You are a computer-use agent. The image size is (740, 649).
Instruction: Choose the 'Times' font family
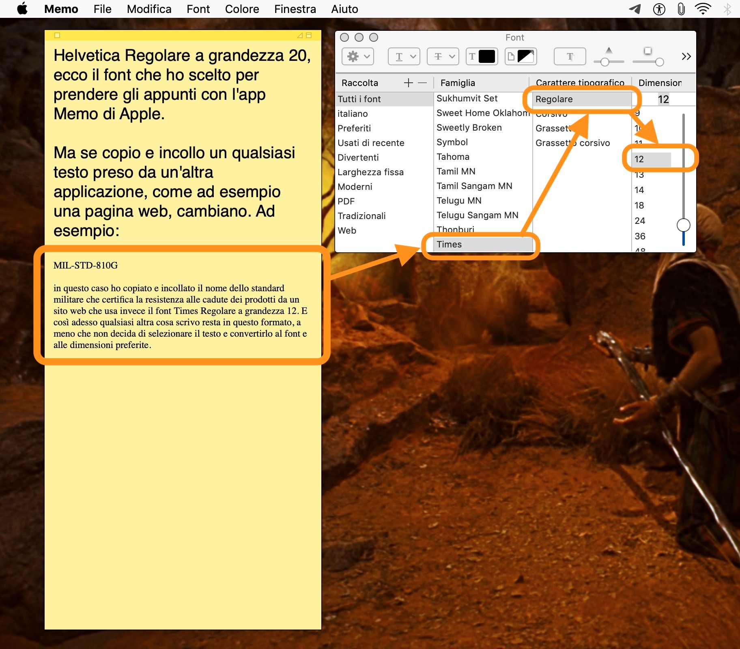pyautogui.click(x=483, y=244)
